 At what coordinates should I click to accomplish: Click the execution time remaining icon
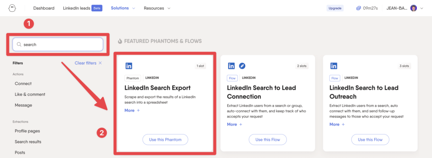click(359, 8)
